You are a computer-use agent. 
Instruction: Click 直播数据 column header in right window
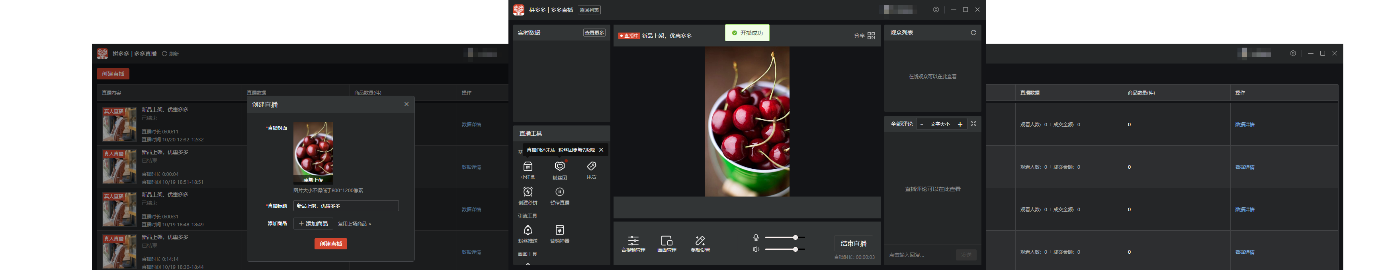[x=1030, y=93]
